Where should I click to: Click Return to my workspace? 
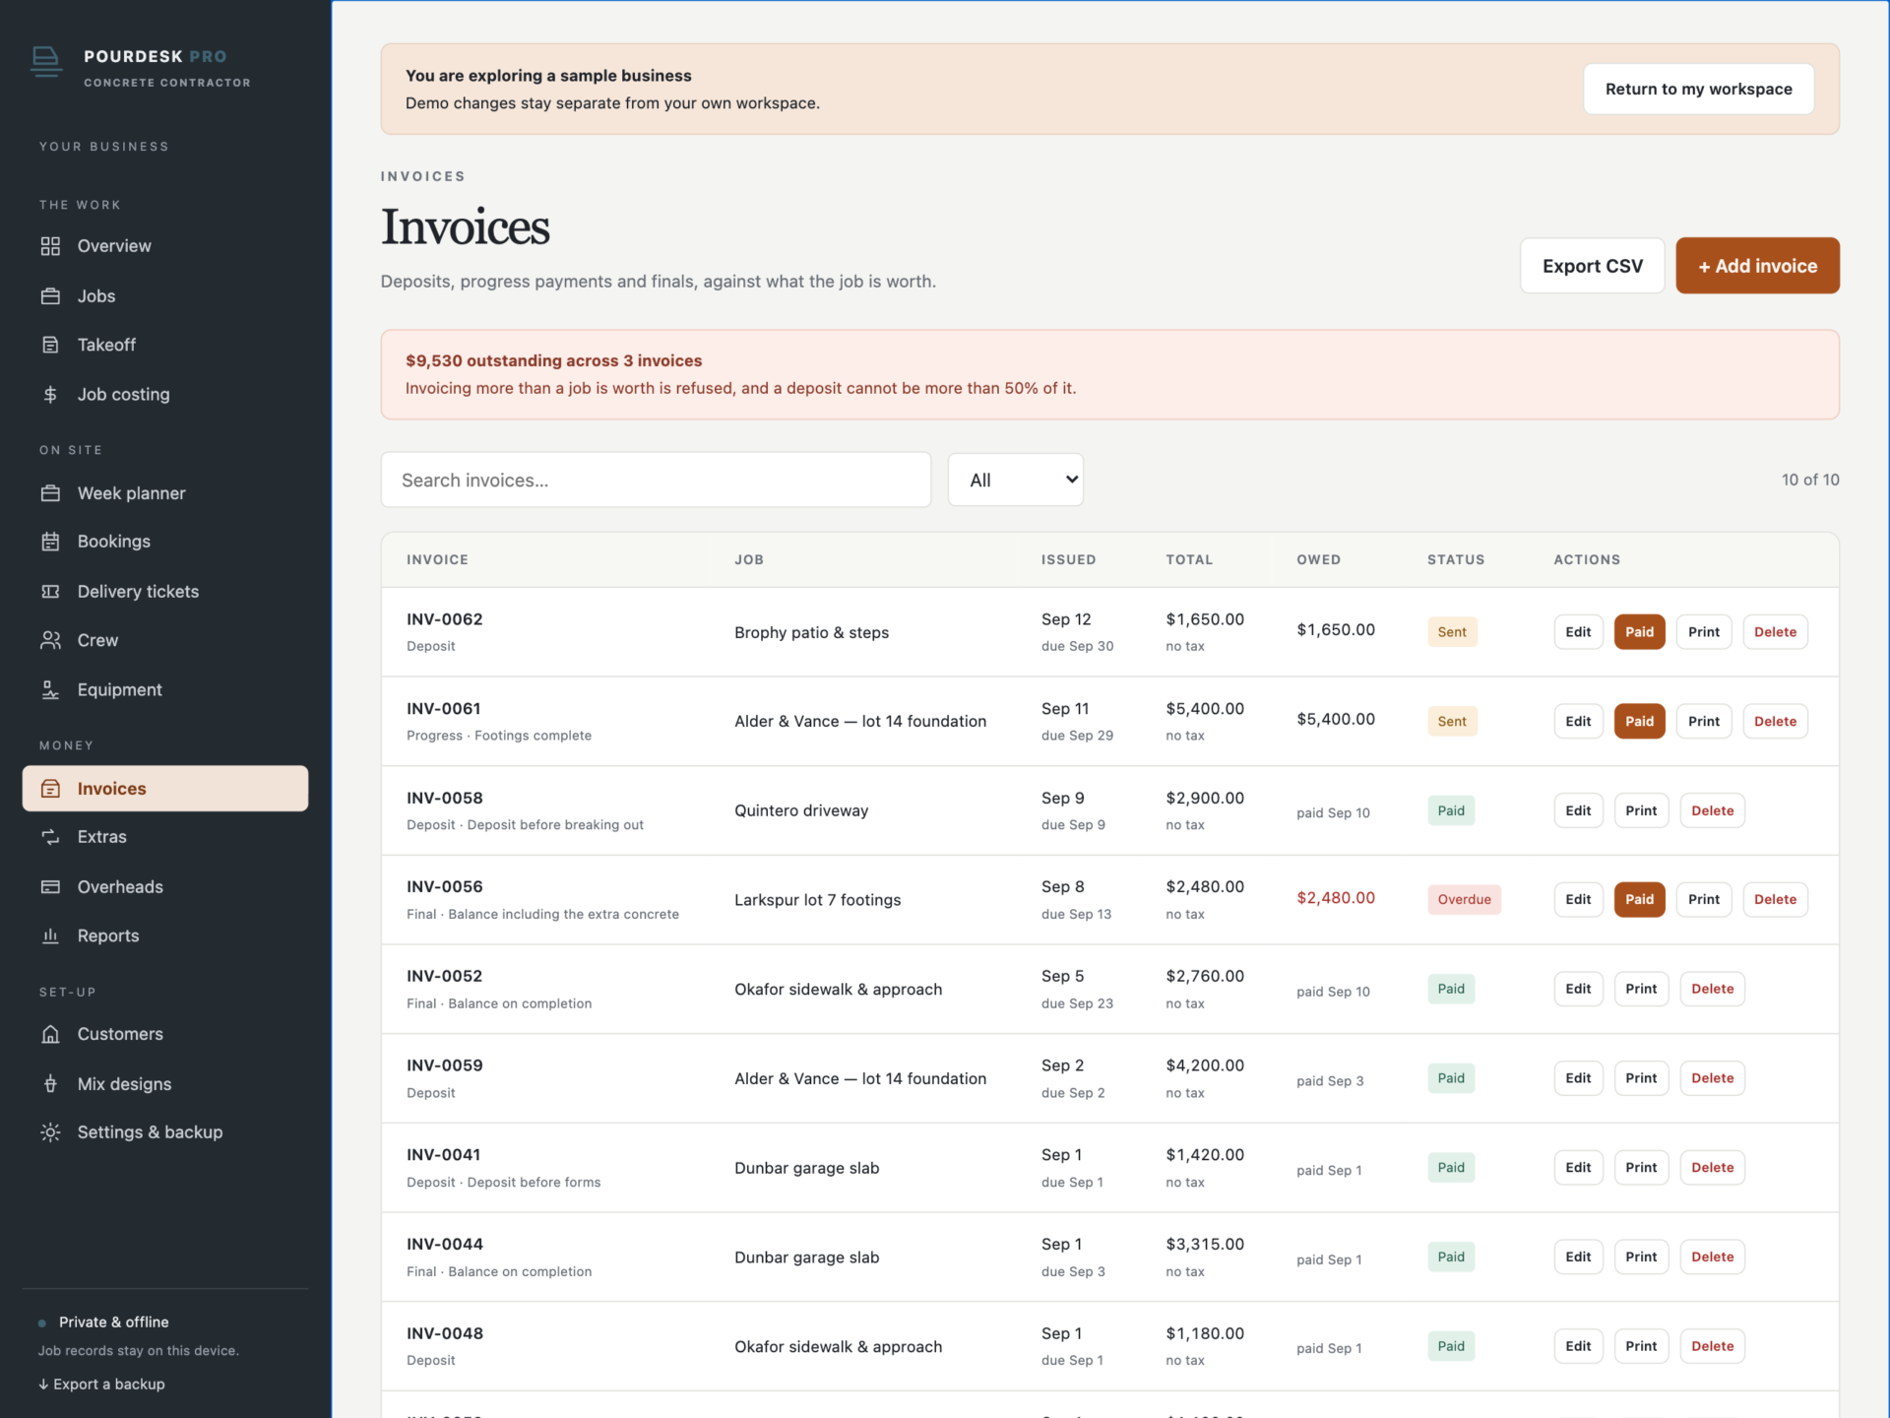tap(1698, 89)
